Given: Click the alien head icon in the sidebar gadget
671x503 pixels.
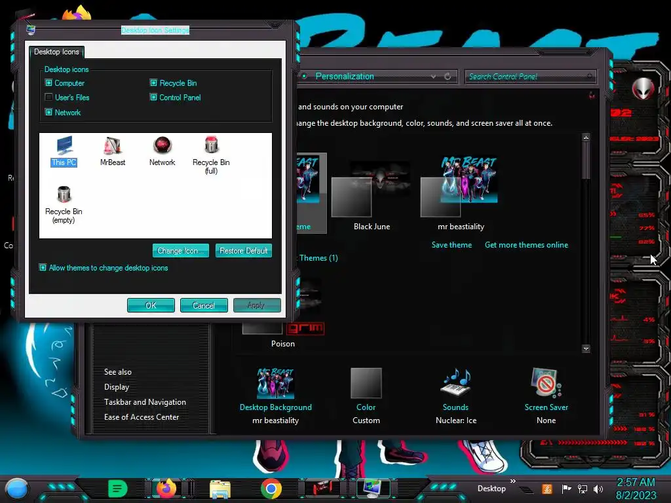Looking at the screenshot, I should [x=643, y=89].
